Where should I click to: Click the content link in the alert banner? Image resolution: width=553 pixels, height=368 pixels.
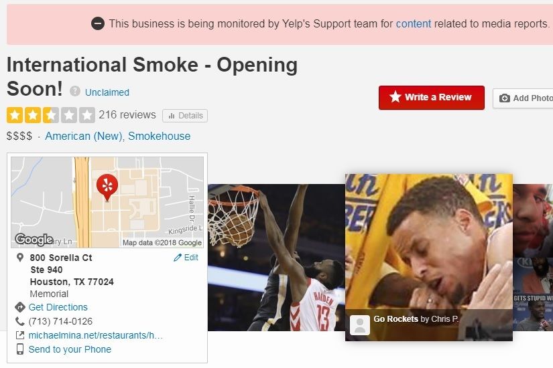[414, 23]
